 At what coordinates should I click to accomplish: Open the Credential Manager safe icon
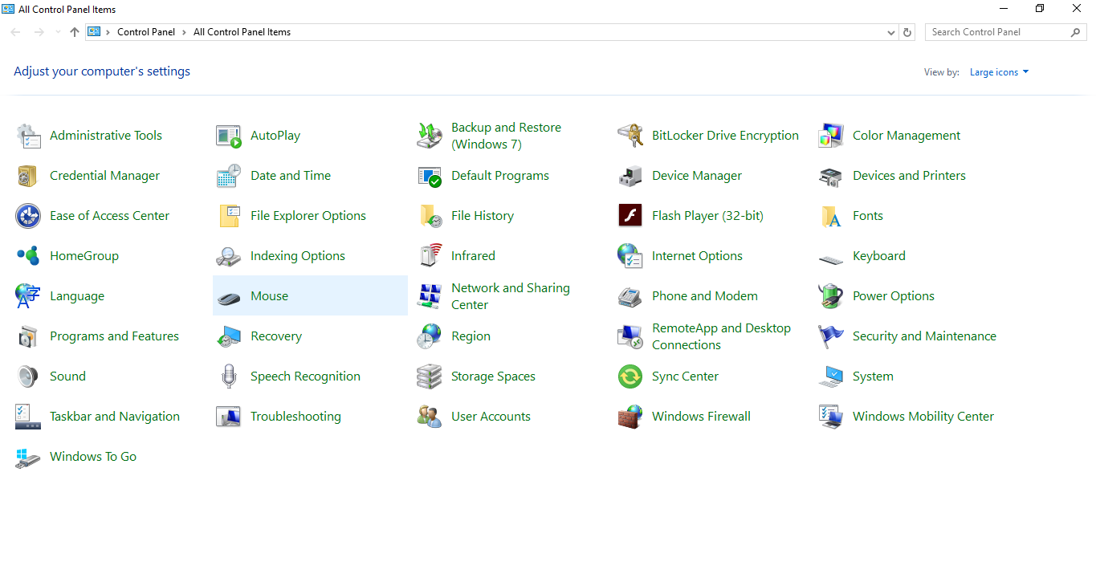(x=28, y=176)
